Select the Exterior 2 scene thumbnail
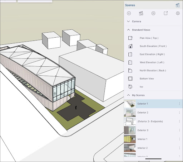The width and height of the screenshot is (183, 162). coord(130,113)
